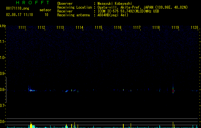Click the gray frequency range bar at left
The width and height of the screenshot is (201, 128).
point(6,90)
